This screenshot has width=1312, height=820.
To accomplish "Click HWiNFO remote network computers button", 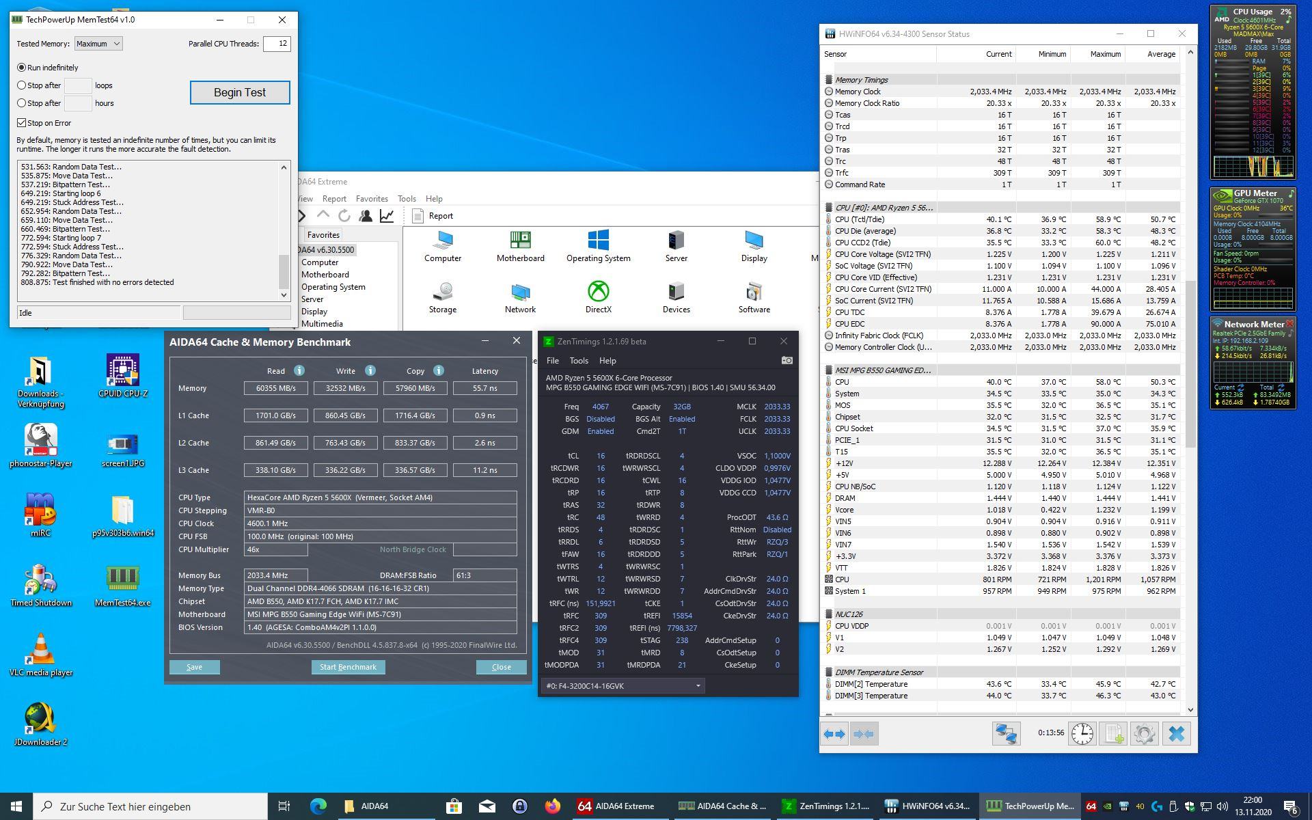I will point(1006,734).
